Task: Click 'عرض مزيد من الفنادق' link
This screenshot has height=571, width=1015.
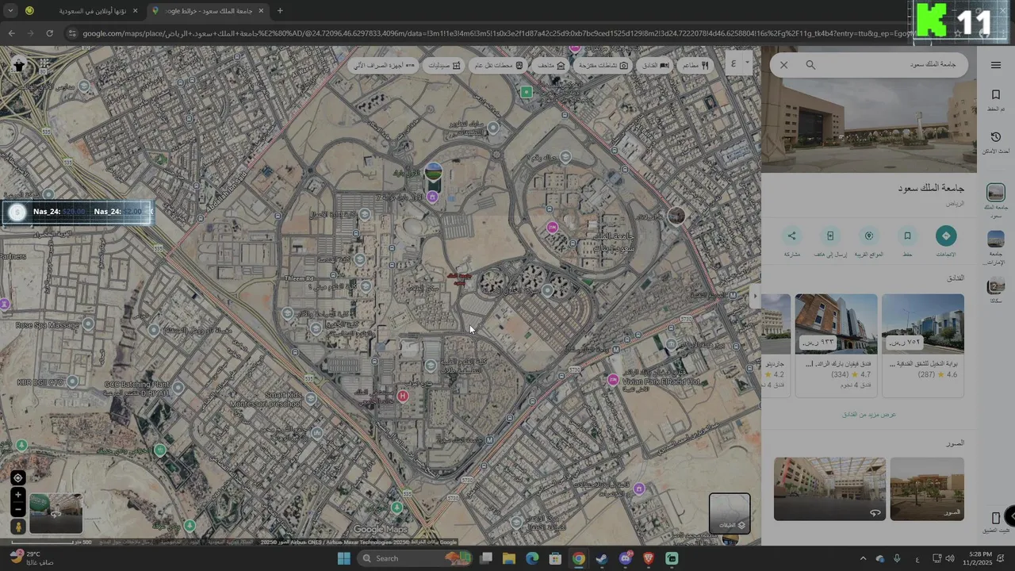Action: tap(868, 414)
